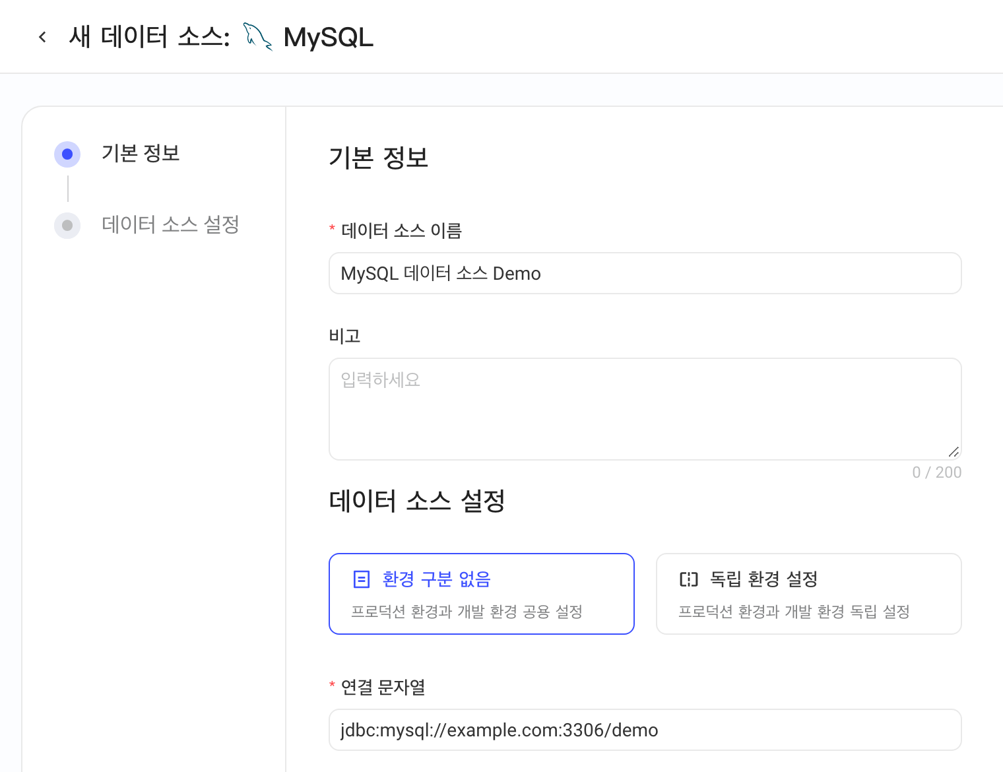Select the 기본 정보 step indicator dot
This screenshot has height=772, width=1003.
coord(67,154)
